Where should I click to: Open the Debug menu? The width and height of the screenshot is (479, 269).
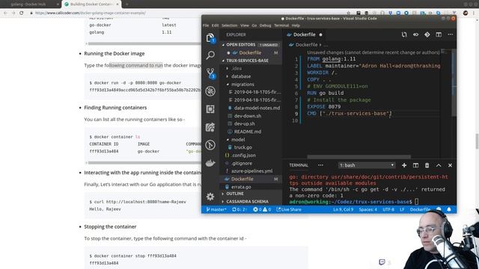265,25
